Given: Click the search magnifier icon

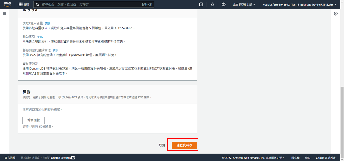Looking at the screenshot, I should pos(38,4).
